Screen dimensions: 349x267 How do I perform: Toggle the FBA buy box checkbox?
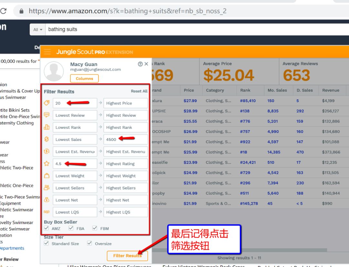click(71, 228)
